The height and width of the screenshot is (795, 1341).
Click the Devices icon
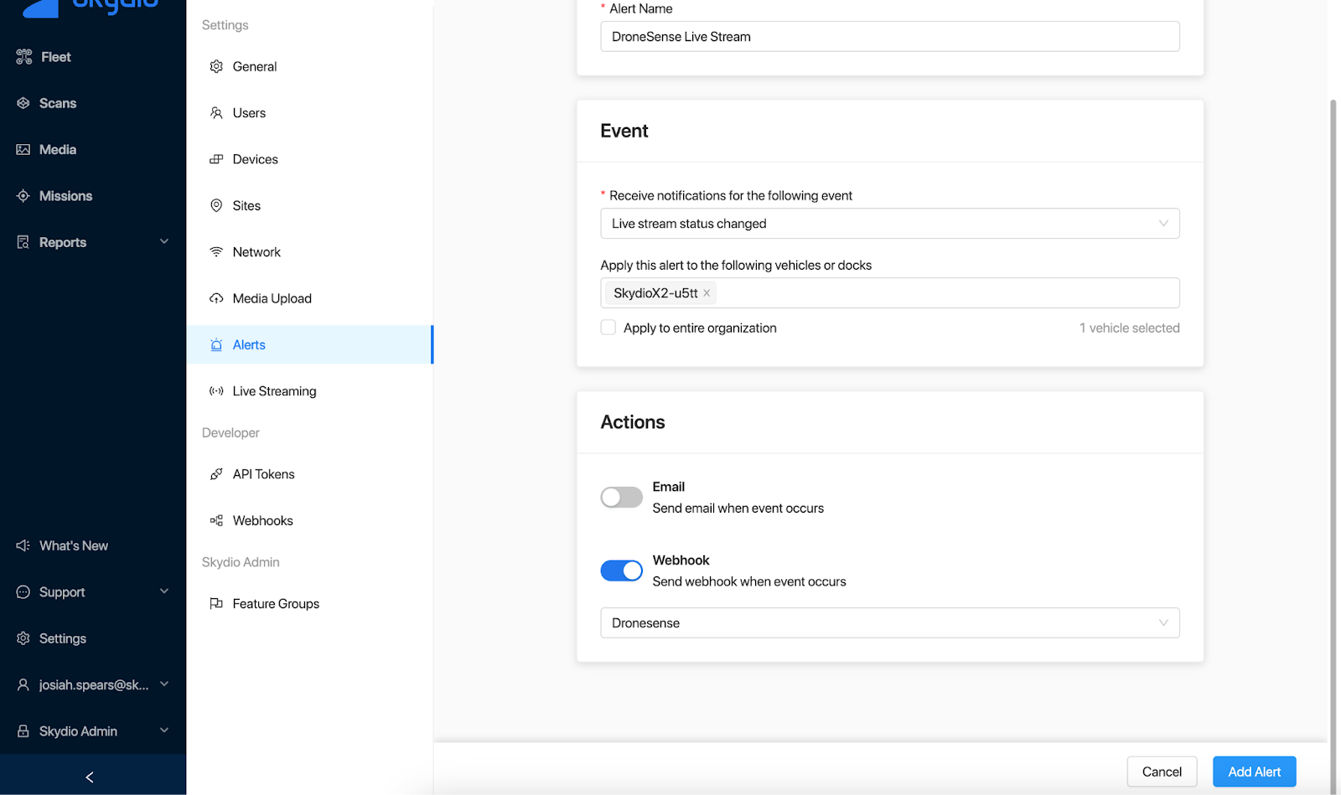pyautogui.click(x=216, y=159)
